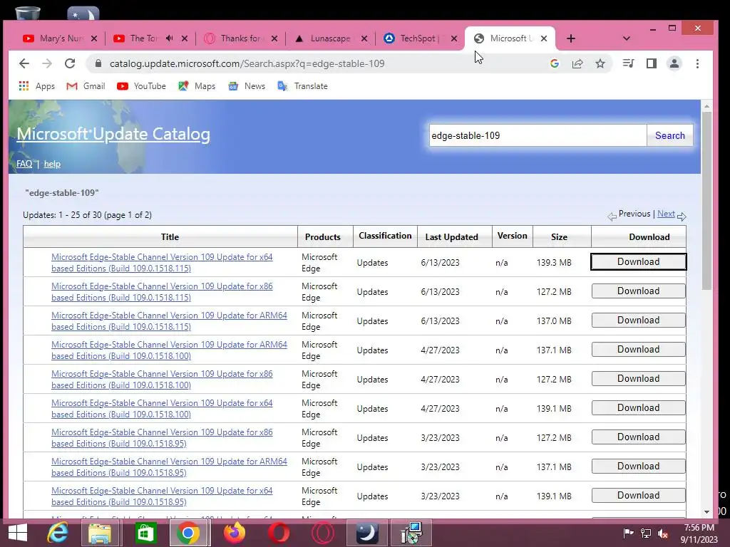Share this page using the share icon
The height and width of the screenshot is (547, 730).
click(577, 63)
